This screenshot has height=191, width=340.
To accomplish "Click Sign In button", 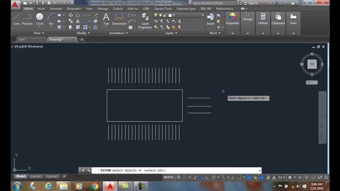I will point(251,3).
